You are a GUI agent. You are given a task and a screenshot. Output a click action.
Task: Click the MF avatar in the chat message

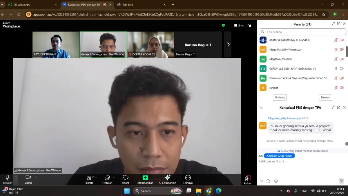coord(263,126)
